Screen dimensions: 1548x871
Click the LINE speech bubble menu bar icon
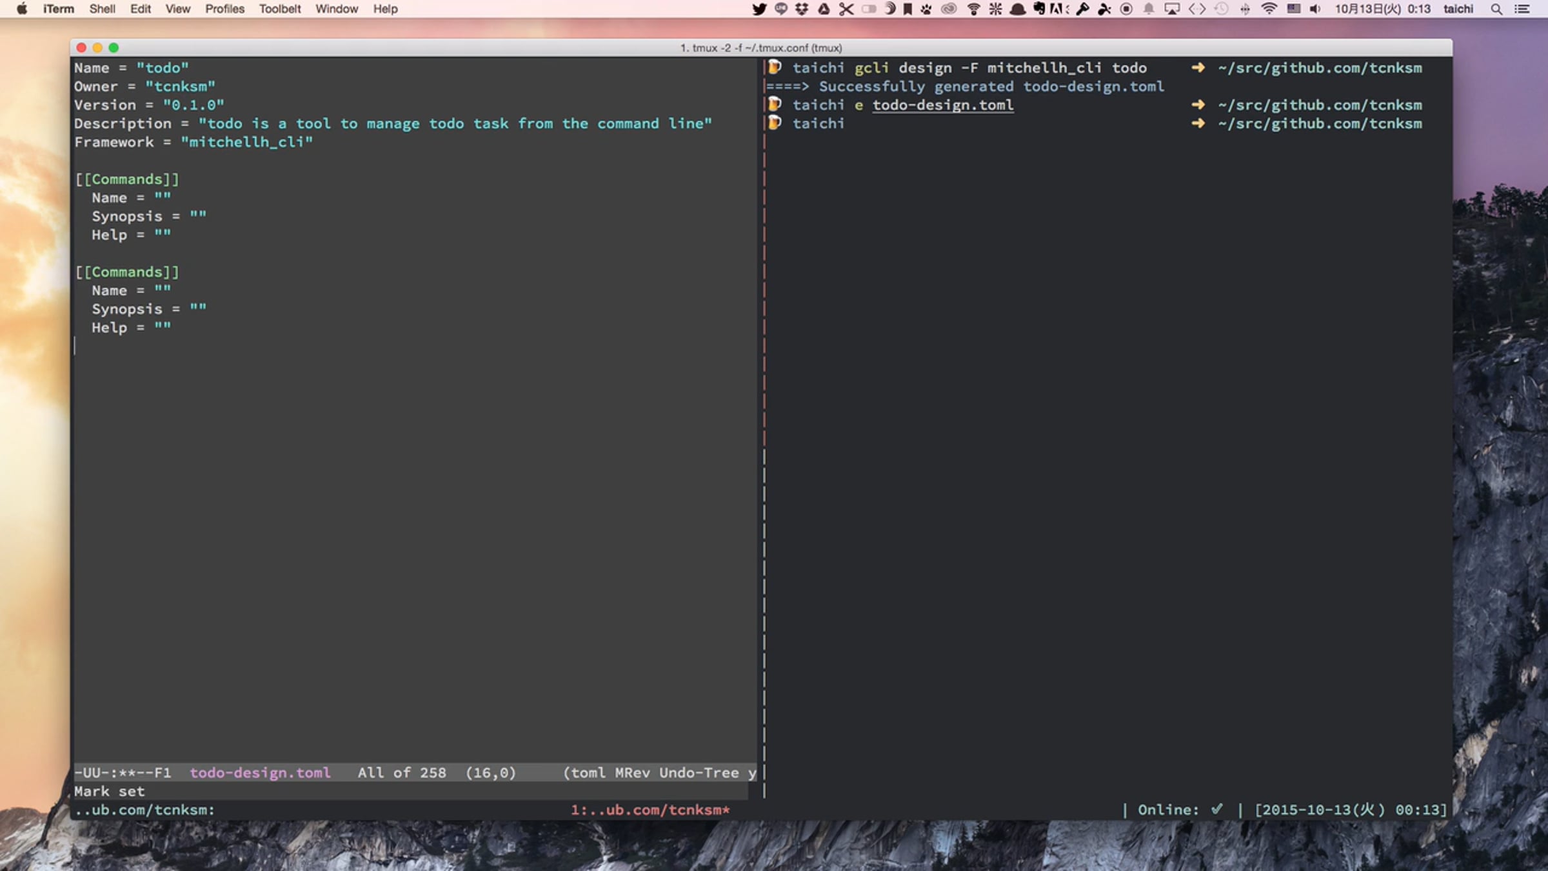point(780,9)
